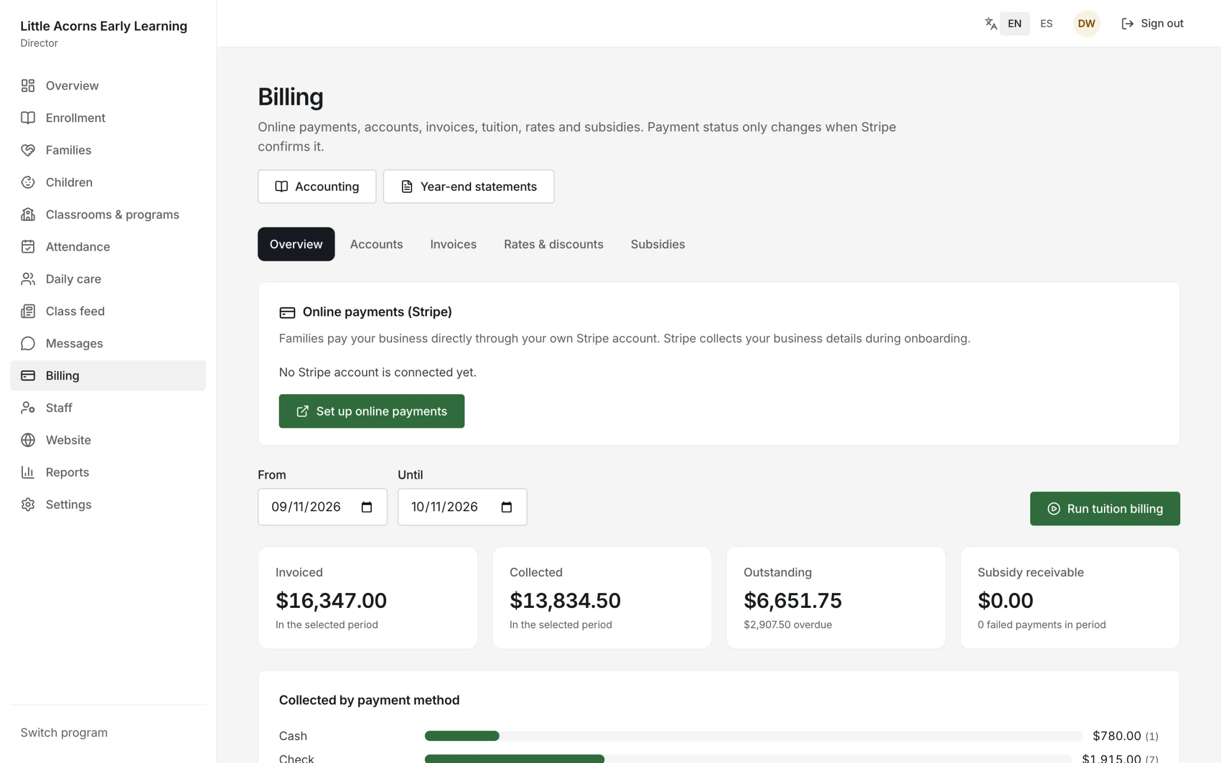Open Settings in the sidebar

point(108,504)
